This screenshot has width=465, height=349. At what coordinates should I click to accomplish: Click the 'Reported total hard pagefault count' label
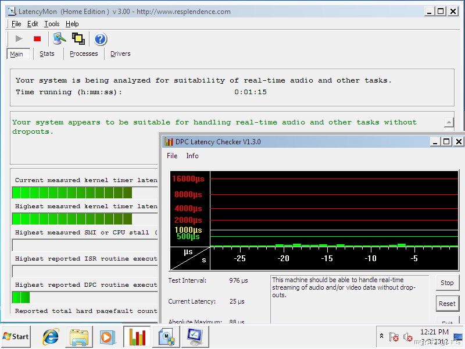click(86, 311)
